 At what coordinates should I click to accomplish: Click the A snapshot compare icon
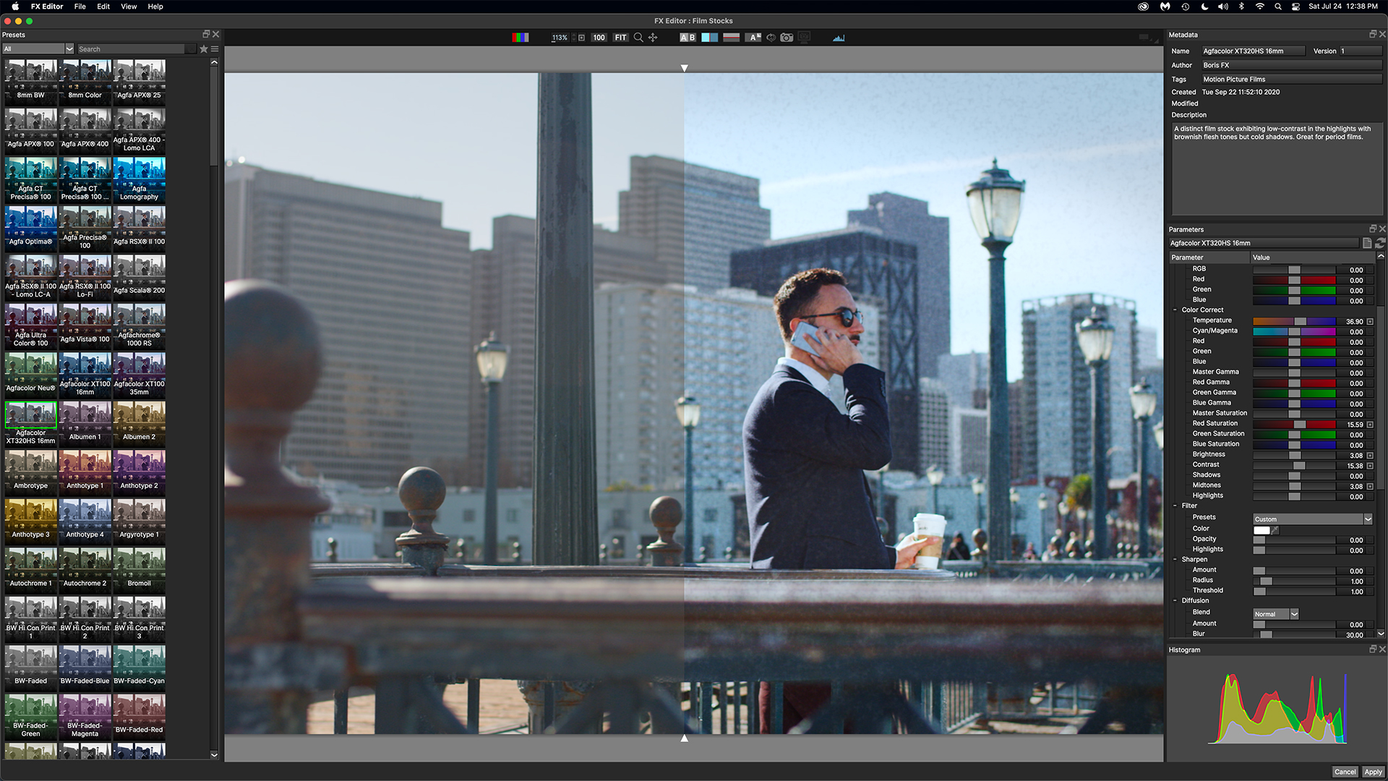tap(753, 38)
